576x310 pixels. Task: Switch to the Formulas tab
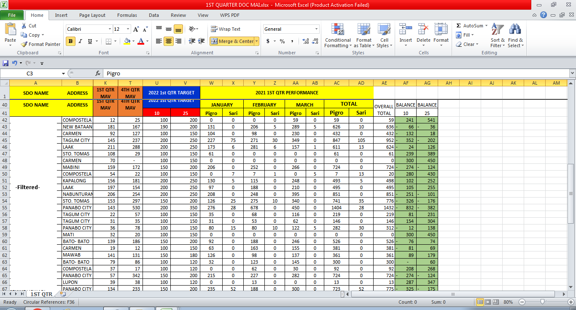[127, 15]
